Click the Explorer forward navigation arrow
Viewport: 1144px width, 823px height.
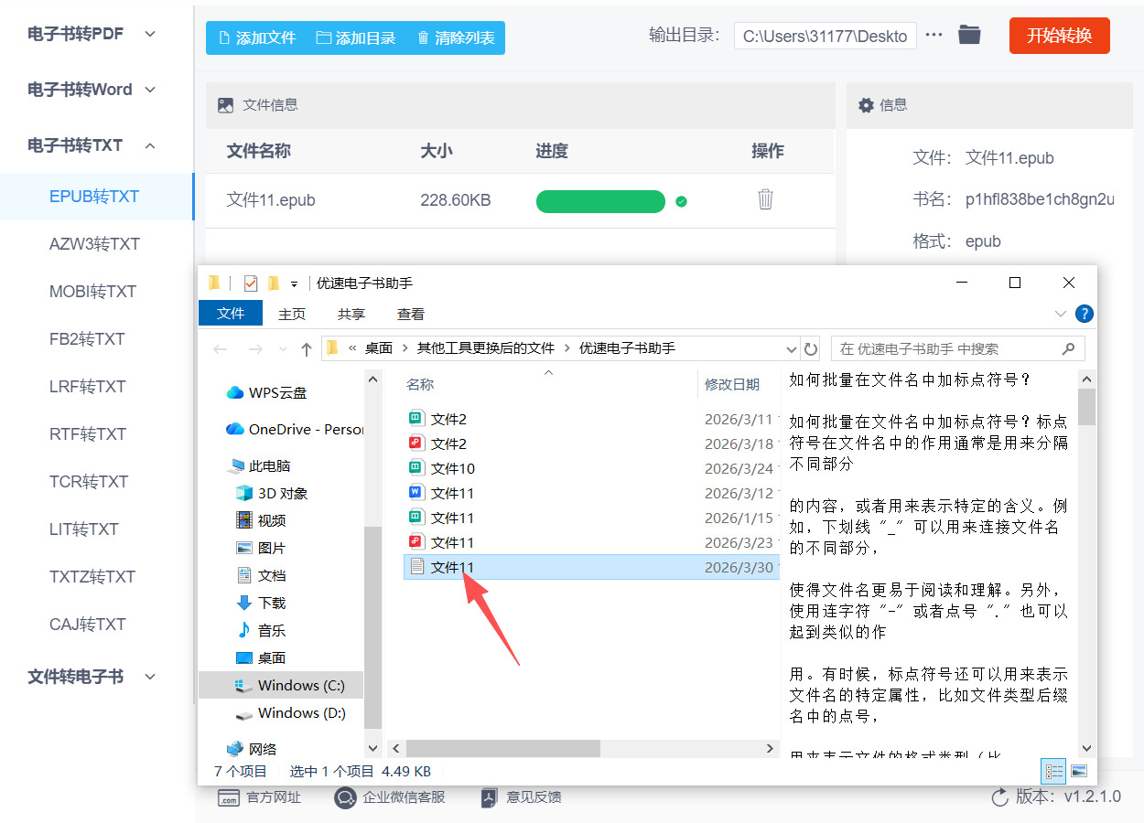coord(255,348)
